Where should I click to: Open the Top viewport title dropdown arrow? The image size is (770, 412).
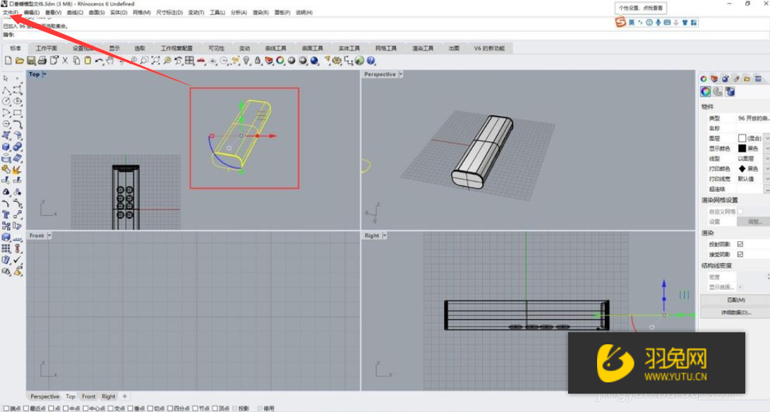tap(44, 74)
